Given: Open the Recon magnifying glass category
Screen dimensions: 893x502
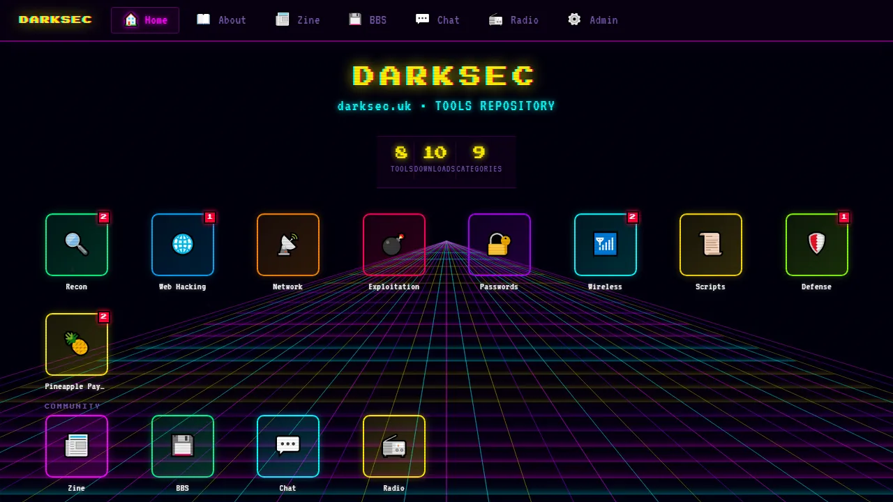Looking at the screenshot, I should pos(77,245).
